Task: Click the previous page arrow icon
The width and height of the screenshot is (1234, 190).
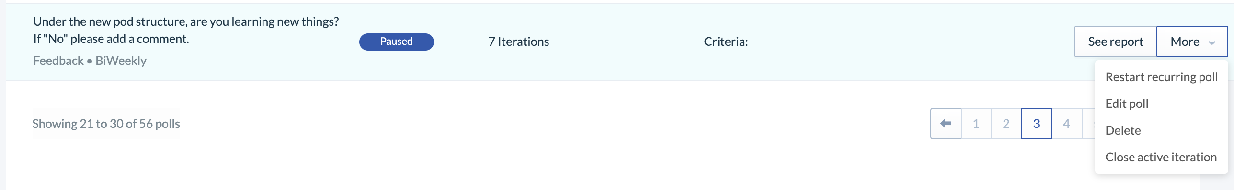Action: (946, 124)
